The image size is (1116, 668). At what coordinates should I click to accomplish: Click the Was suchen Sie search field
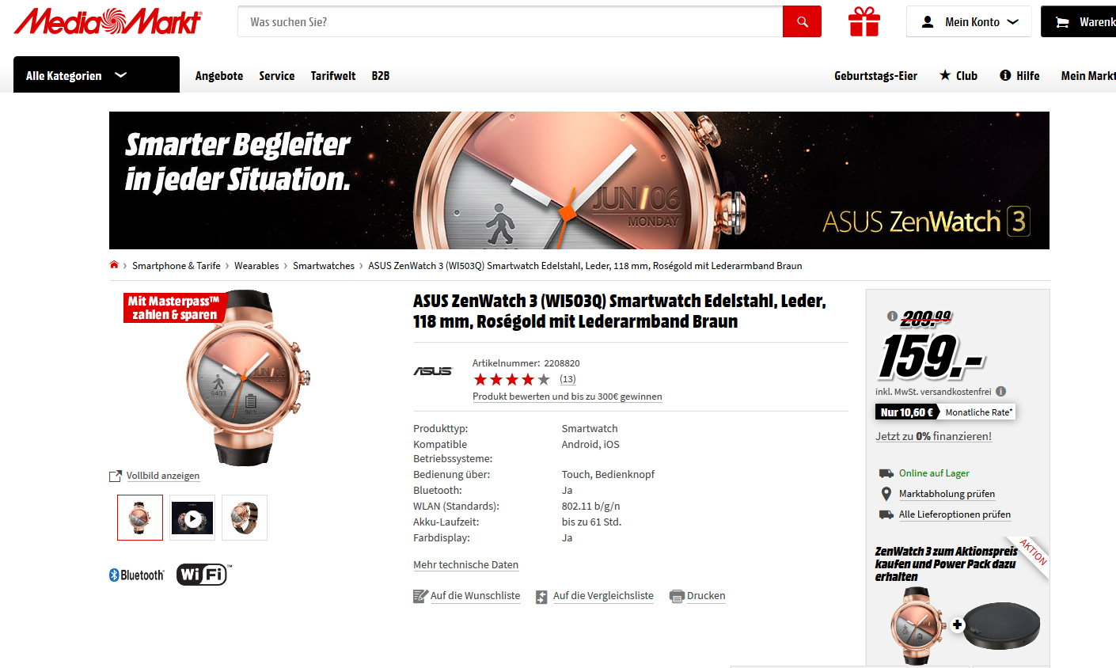pyautogui.click(x=510, y=22)
